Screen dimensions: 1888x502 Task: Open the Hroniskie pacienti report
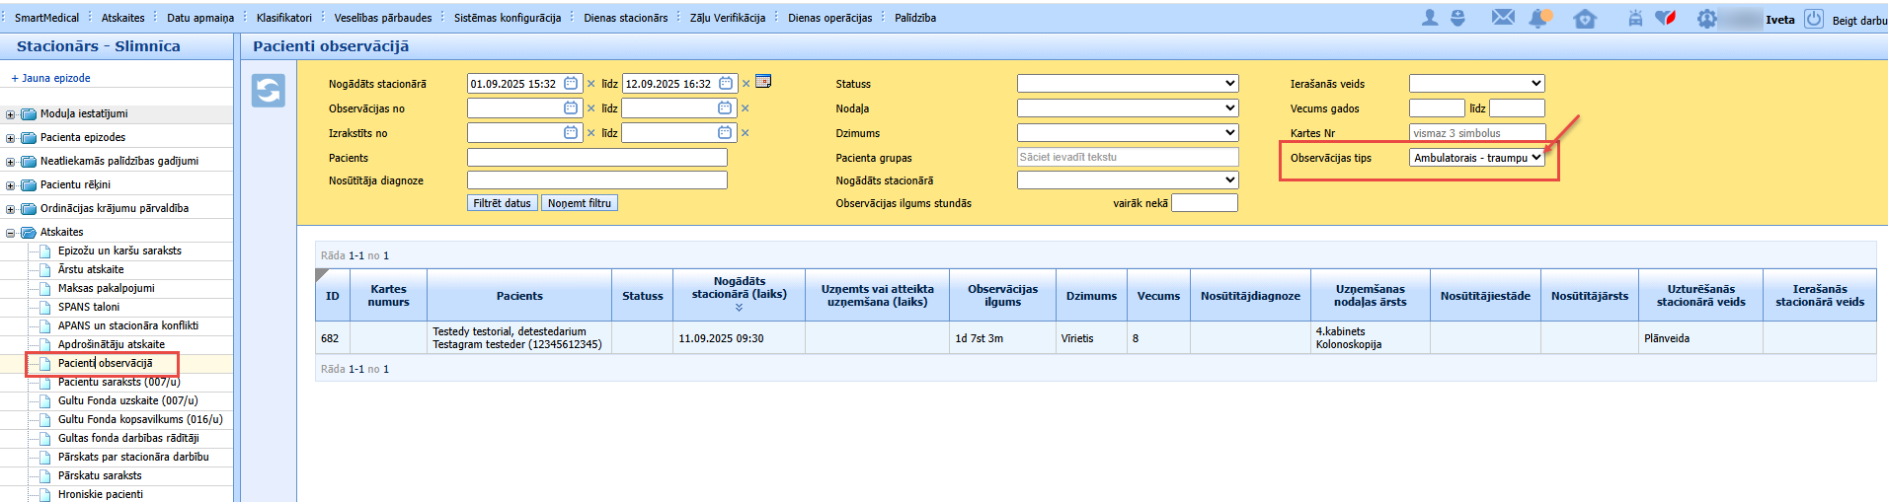pyautogui.click(x=100, y=494)
